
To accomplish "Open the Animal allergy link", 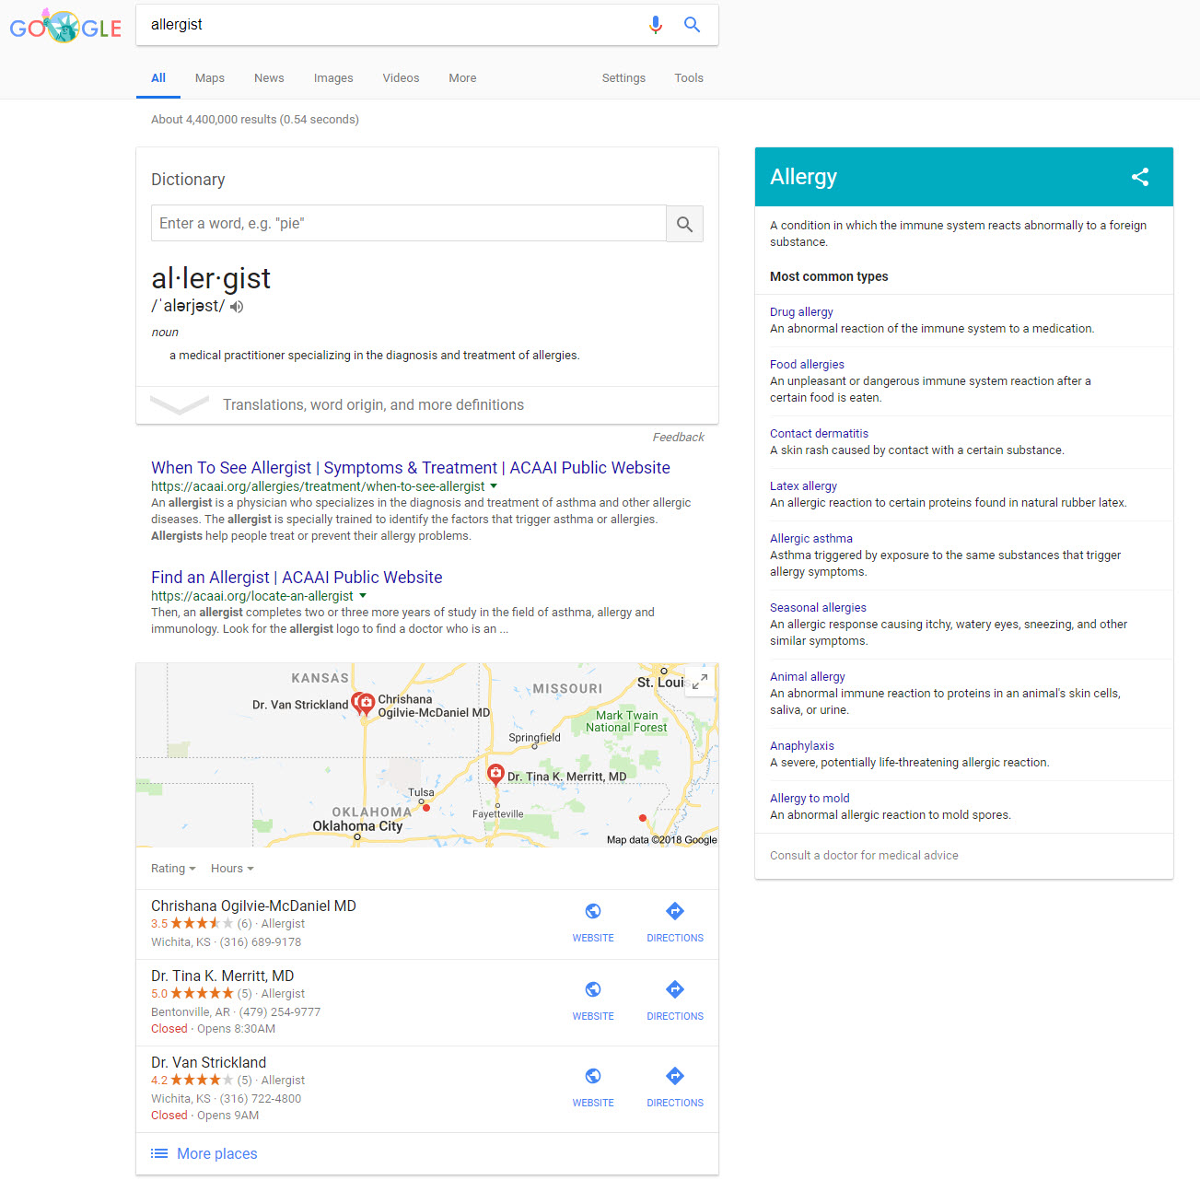I will tap(808, 677).
